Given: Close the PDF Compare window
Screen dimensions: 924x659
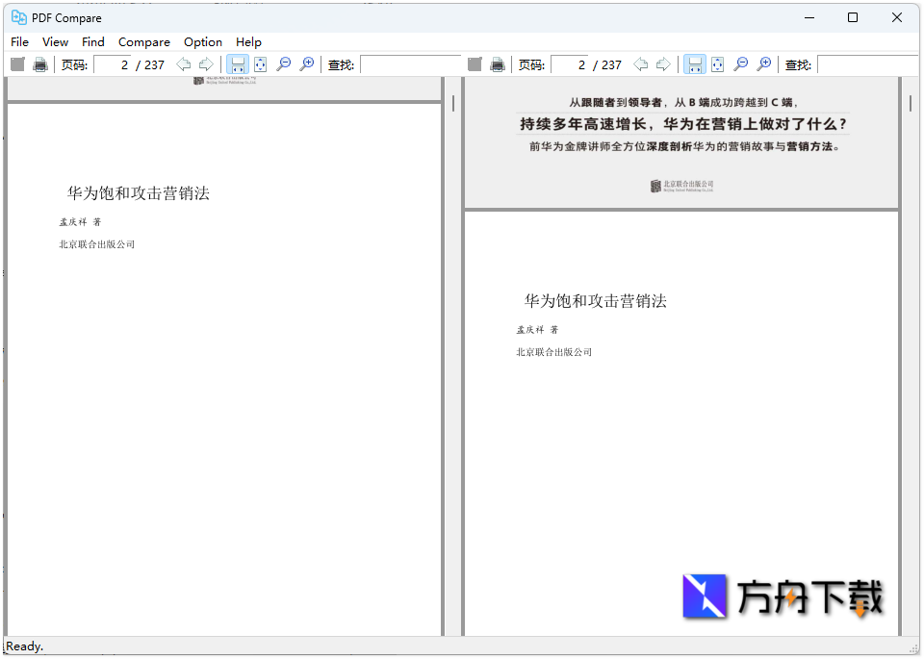Looking at the screenshot, I should click(896, 17).
